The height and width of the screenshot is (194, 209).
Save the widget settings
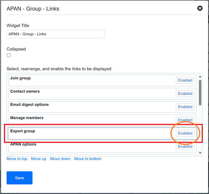[x=19, y=178]
